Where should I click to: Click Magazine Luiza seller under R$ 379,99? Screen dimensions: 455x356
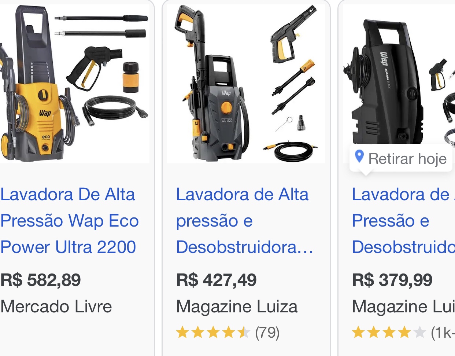[403, 307]
